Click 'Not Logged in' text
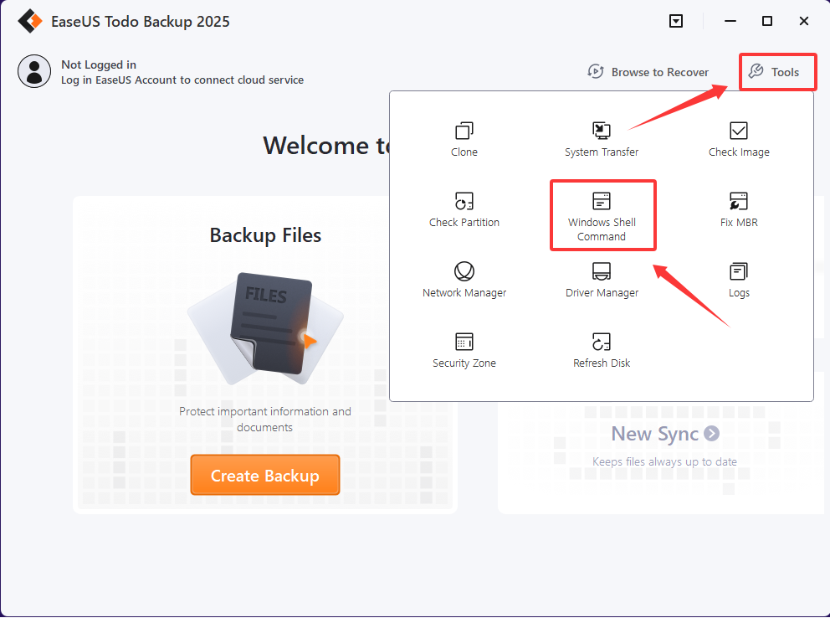This screenshot has height=618, width=830. [99, 64]
